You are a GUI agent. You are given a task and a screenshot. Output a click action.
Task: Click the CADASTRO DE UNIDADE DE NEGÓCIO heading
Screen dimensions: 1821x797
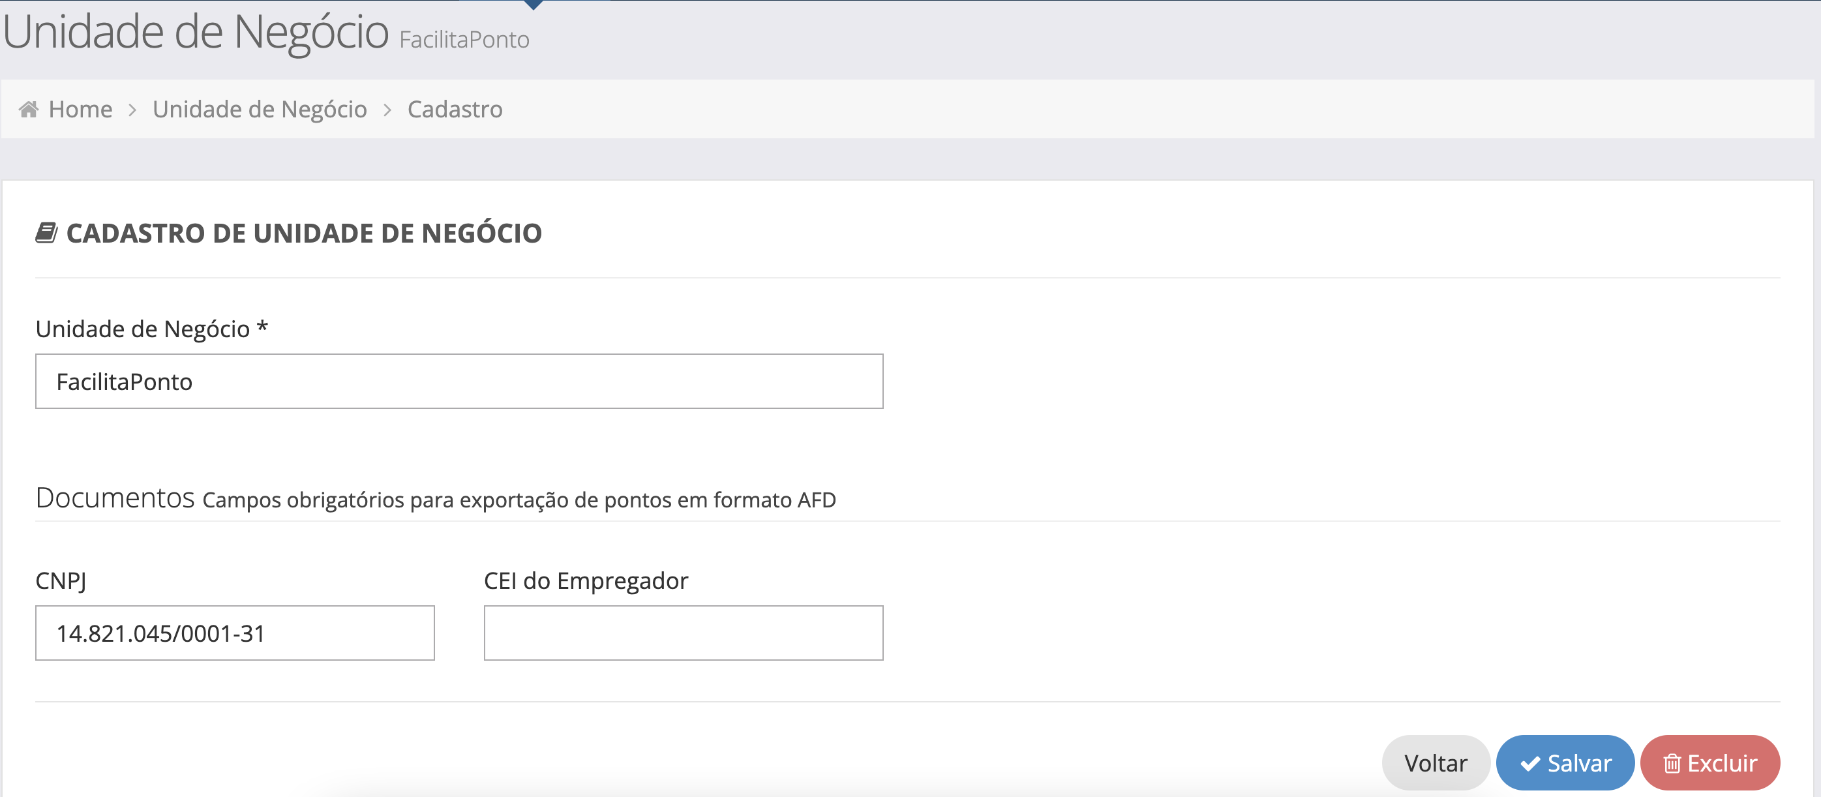pos(304,233)
